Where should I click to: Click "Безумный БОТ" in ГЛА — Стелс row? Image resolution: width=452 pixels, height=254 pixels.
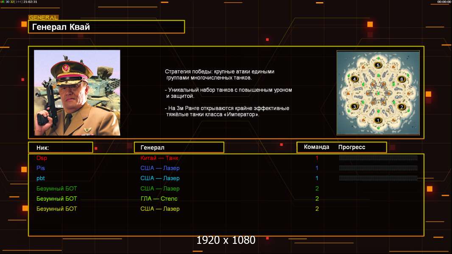[x=57, y=199]
